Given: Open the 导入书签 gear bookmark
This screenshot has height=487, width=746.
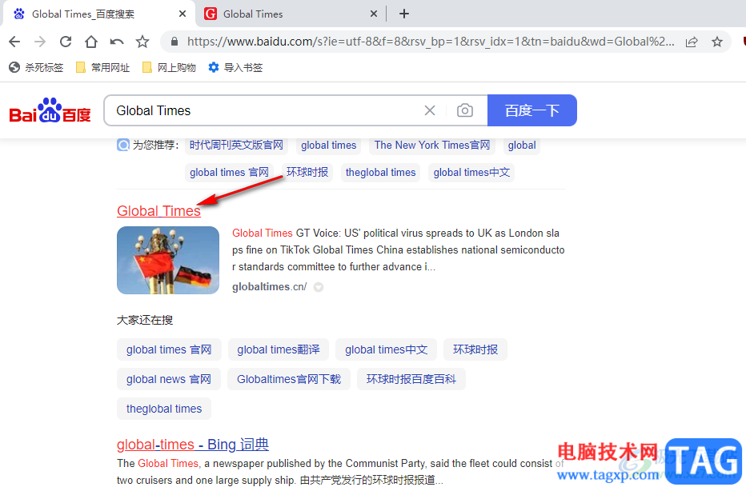Looking at the screenshot, I should tap(235, 67).
